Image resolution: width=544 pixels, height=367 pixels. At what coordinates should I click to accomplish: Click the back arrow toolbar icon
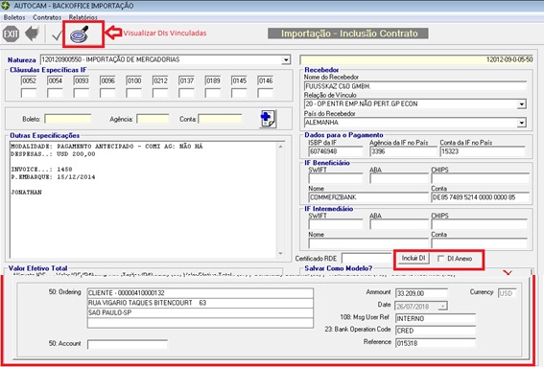[x=32, y=34]
